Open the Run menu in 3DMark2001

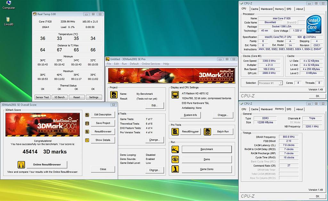[x=124, y=64]
